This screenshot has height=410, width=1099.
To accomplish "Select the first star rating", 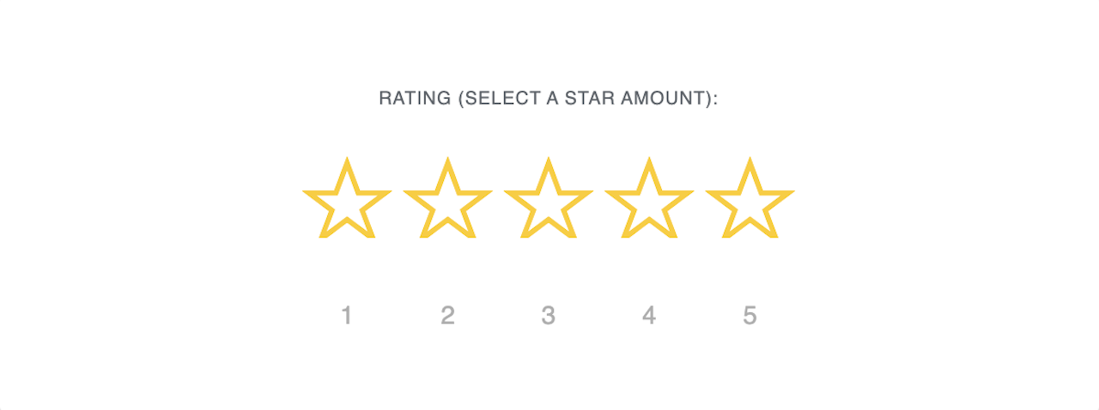I will 347,201.
